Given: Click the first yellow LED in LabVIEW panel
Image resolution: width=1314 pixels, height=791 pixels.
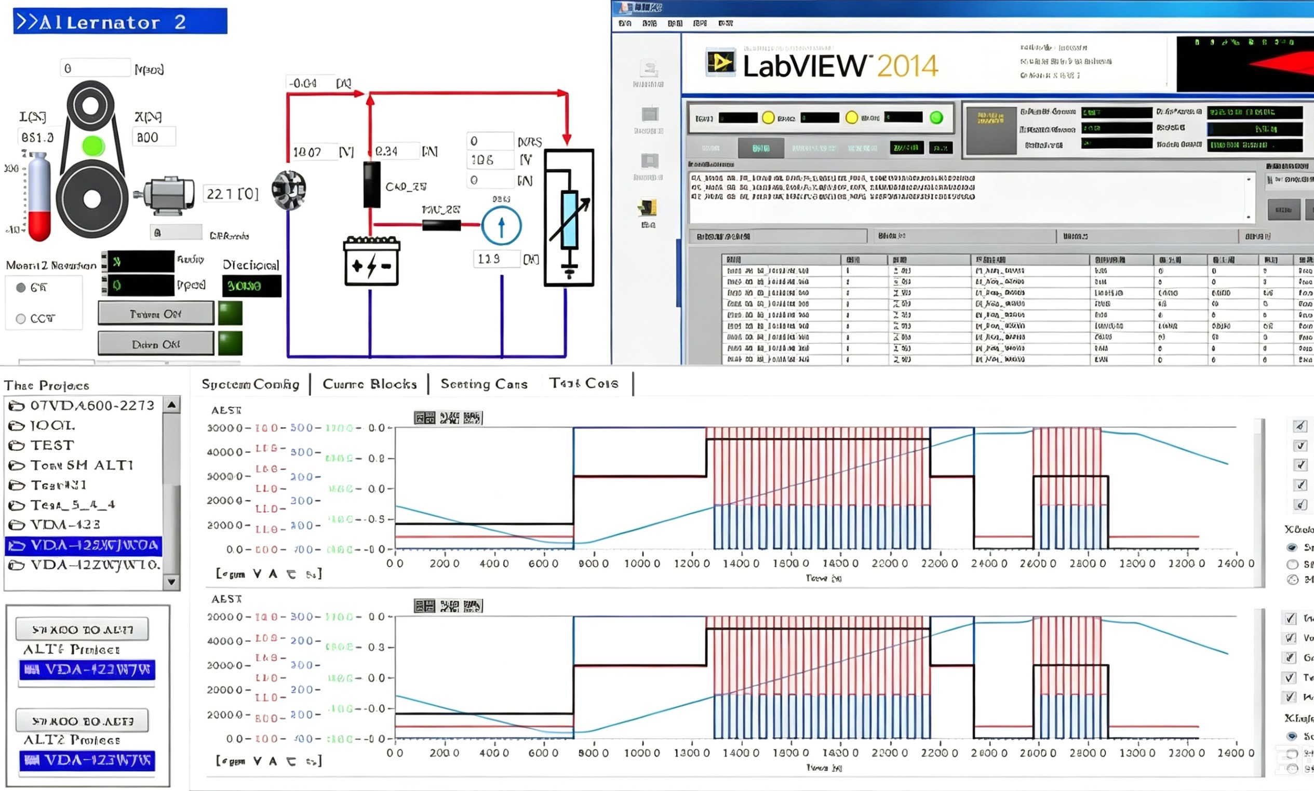Looking at the screenshot, I should pyautogui.click(x=768, y=117).
